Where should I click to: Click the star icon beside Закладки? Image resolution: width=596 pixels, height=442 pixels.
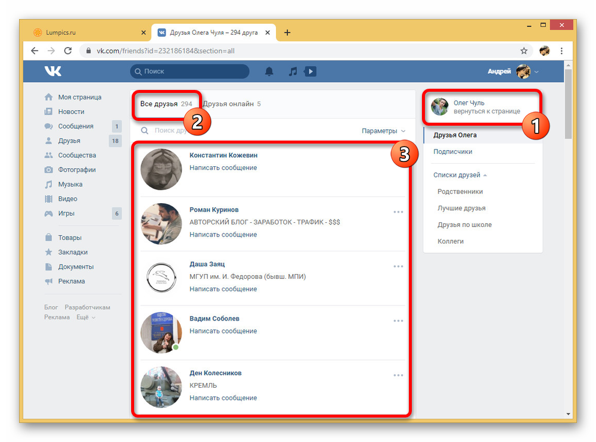tap(49, 252)
